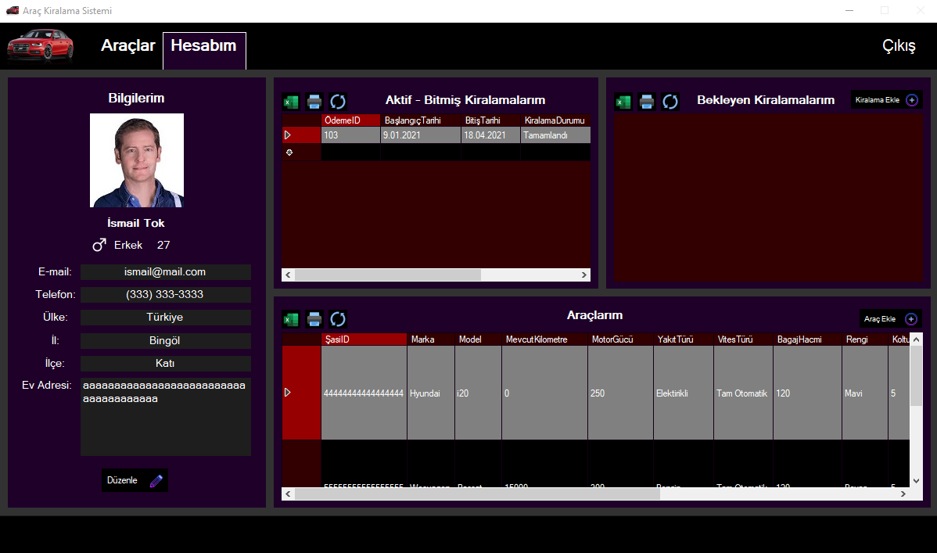
Task: Click the rentals grid horizontal scrollbar thumb
Action: tap(388, 275)
